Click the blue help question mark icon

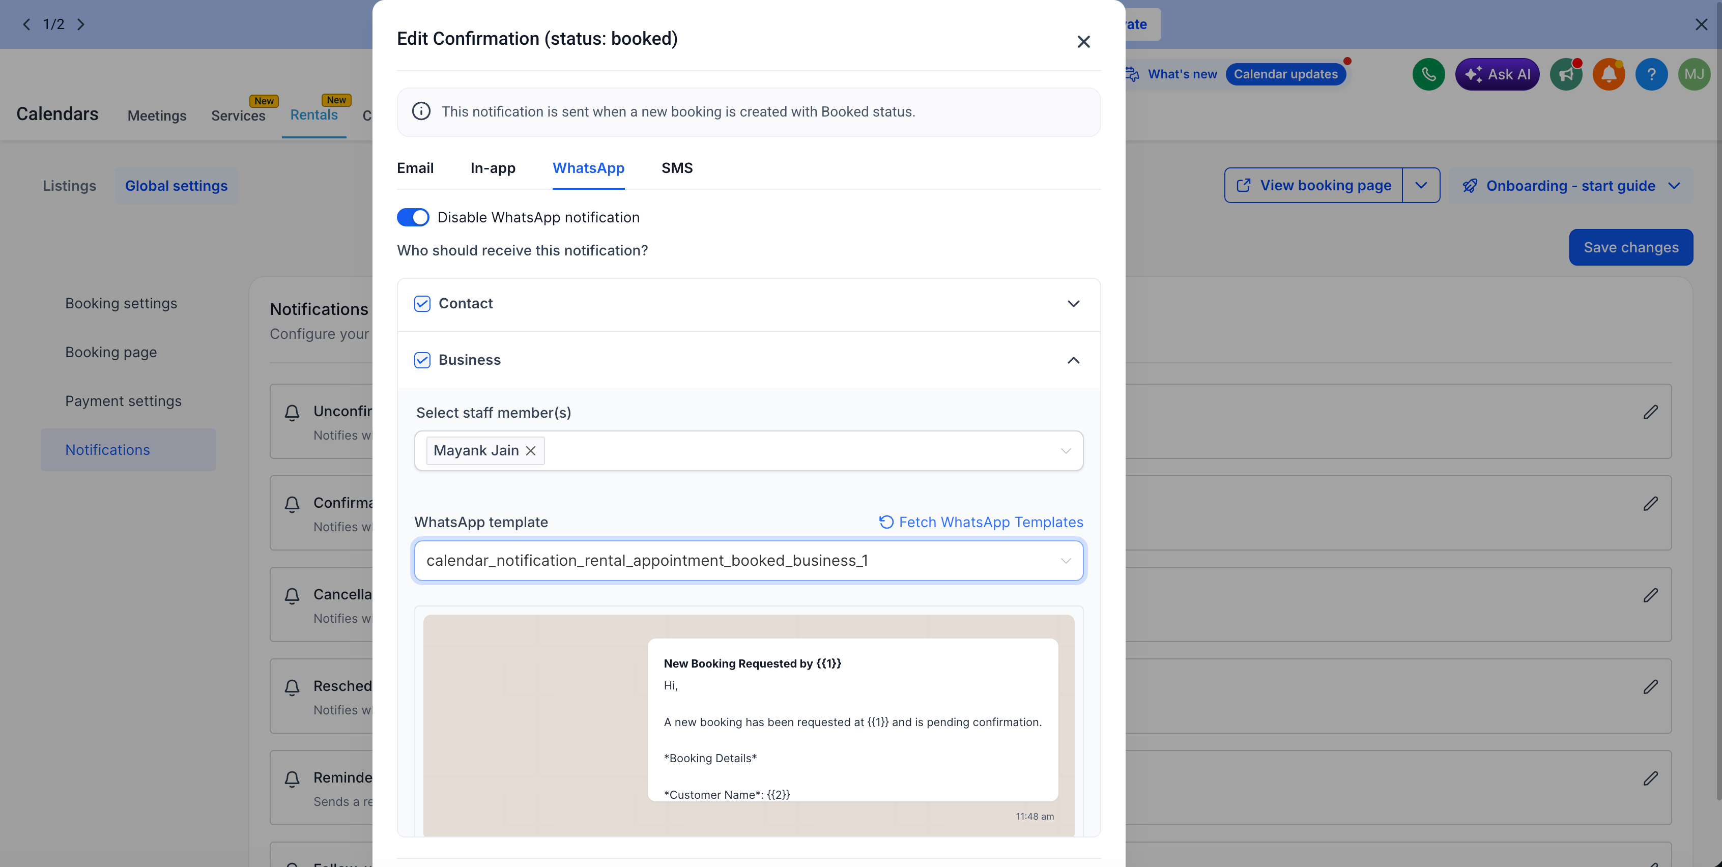[x=1652, y=74]
